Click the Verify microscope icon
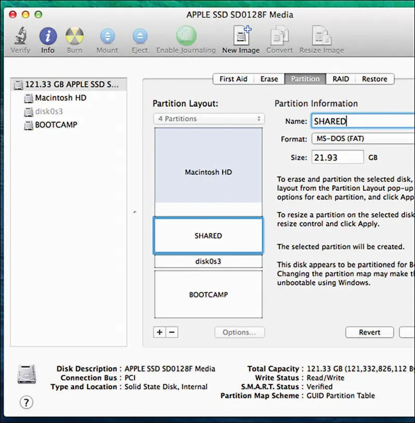Screen dimensions: 415x423 pyautogui.click(x=20, y=37)
